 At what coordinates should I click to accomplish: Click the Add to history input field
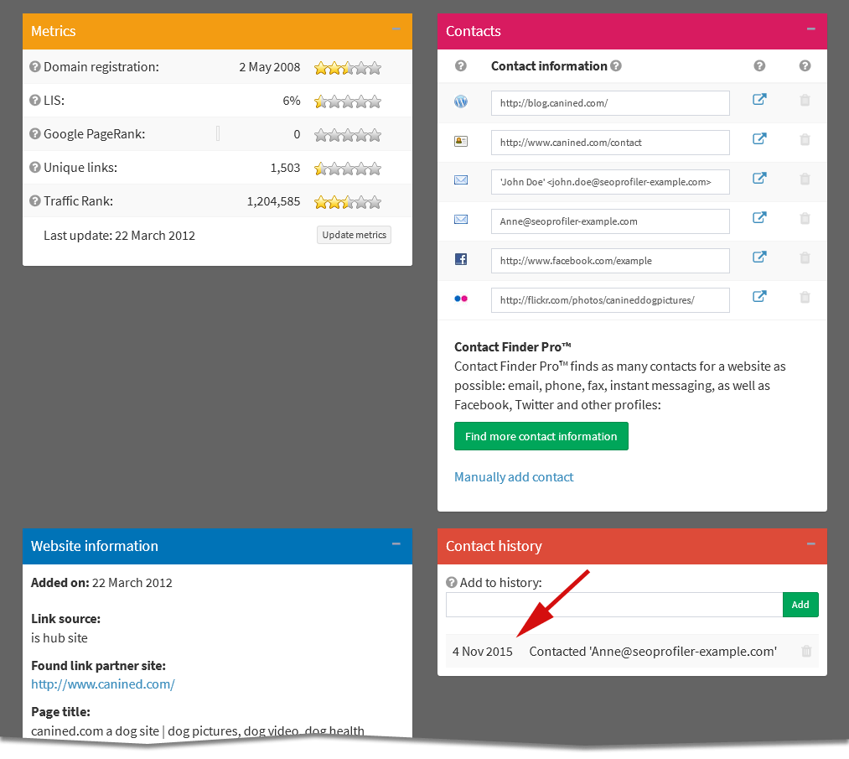(x=612, y=604)
